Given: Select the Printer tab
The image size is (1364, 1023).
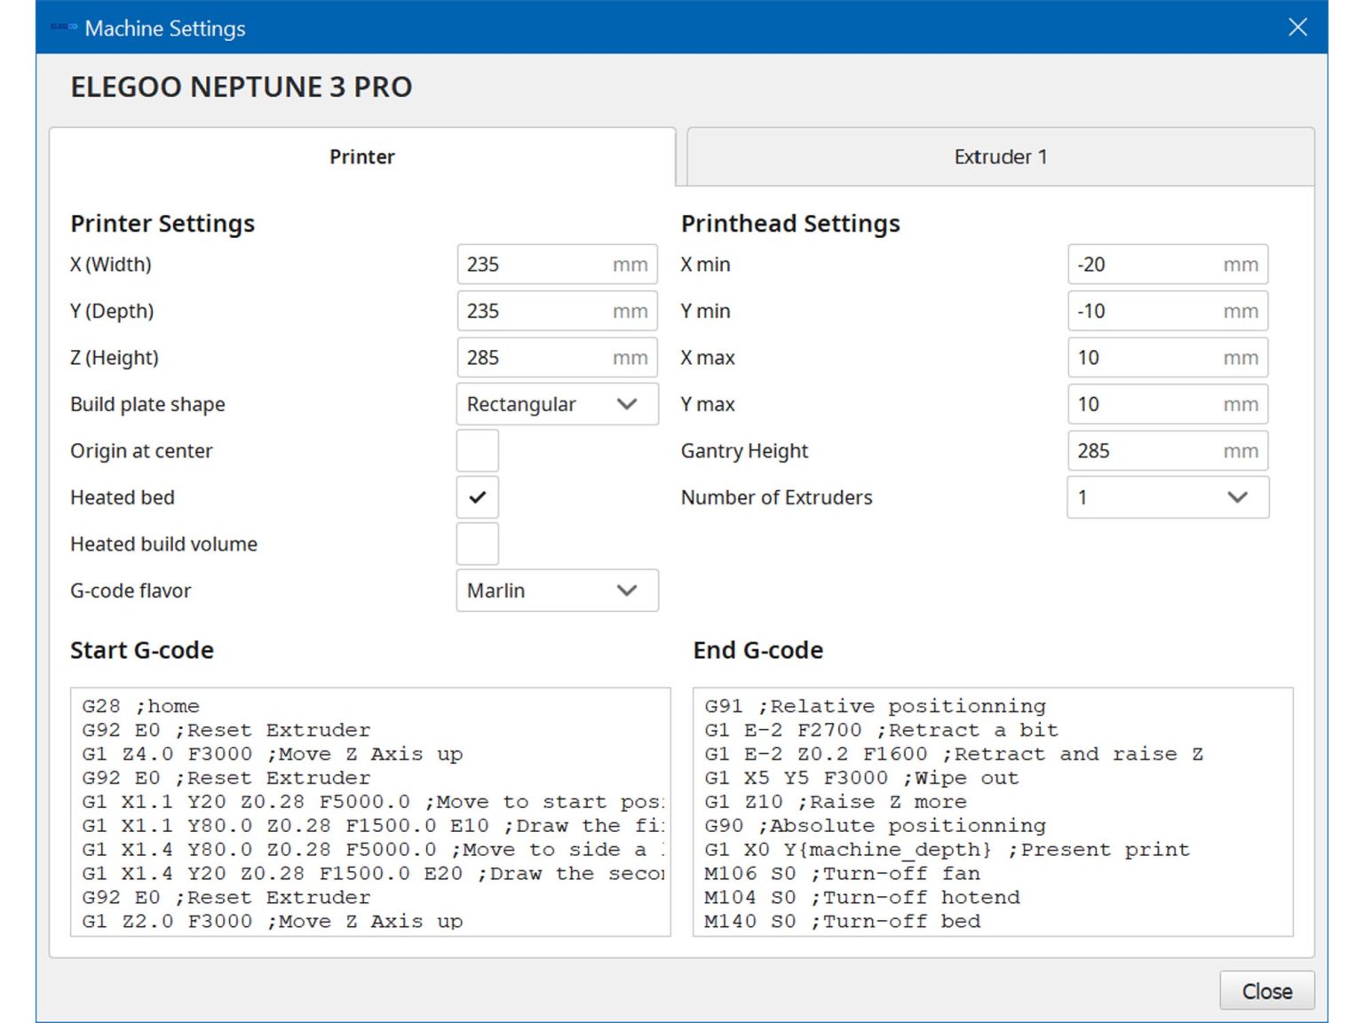Looking at the screenshot, I should coord(361,156).
